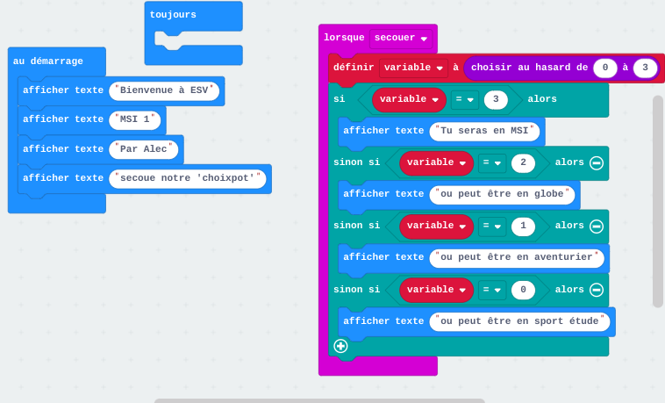Remove the 'variable = 0' sinon si branch with minus icon
The image size is (665, 403).
point(597,290)
